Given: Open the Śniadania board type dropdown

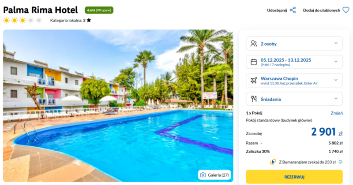Looking at the screenshot, I should coord(294,99).
